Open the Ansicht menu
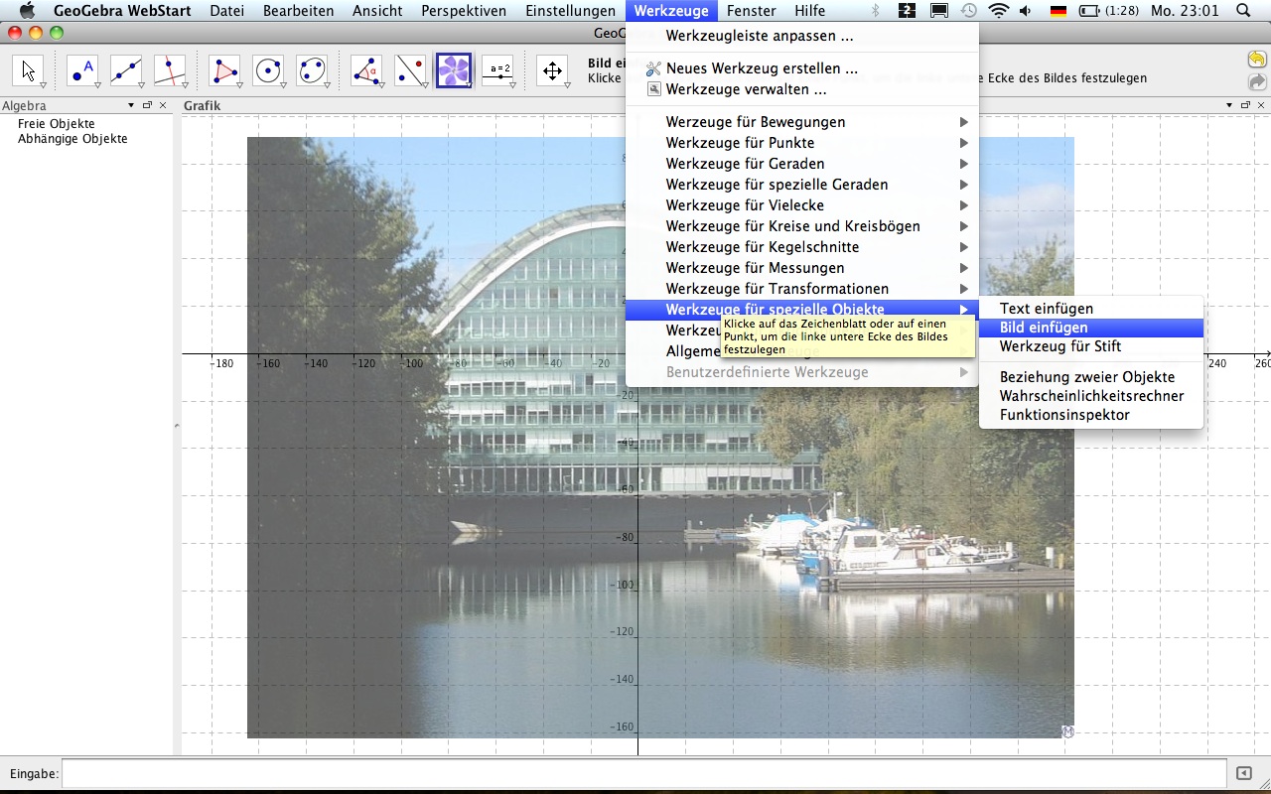1271x794 pixels. tap(377, 11)
